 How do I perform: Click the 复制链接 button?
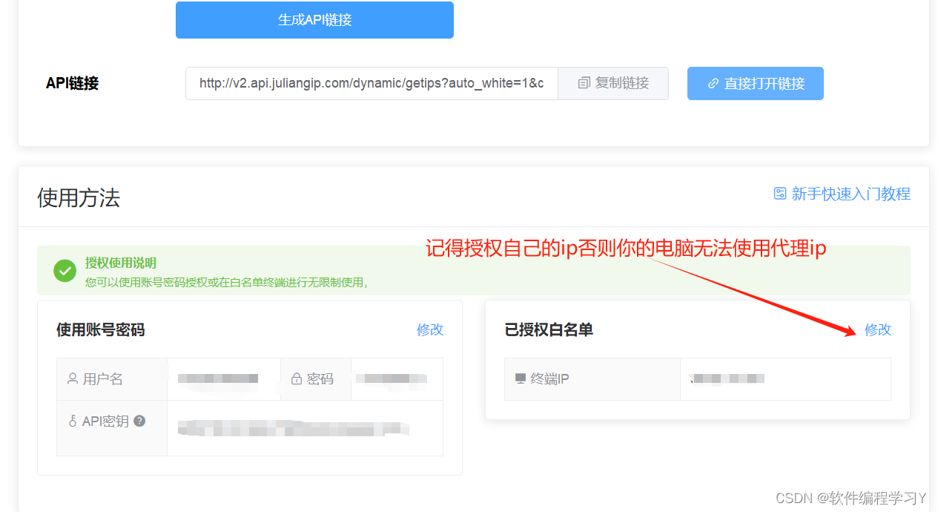[613, 83]
